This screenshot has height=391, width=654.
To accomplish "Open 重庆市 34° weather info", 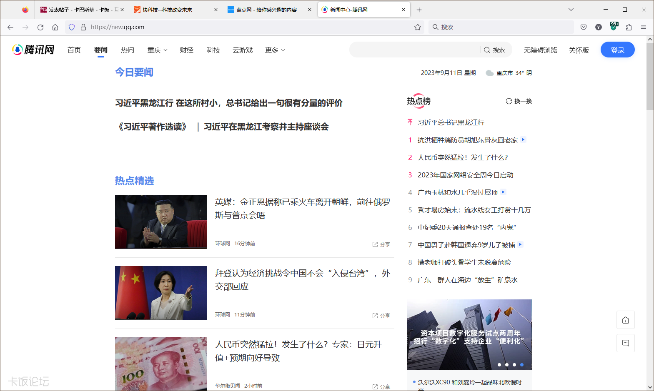I will (509, 73).
